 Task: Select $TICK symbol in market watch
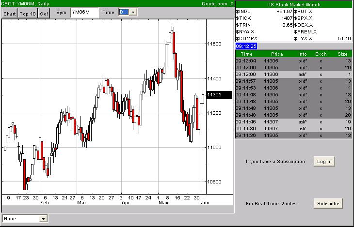coord(243,17)
